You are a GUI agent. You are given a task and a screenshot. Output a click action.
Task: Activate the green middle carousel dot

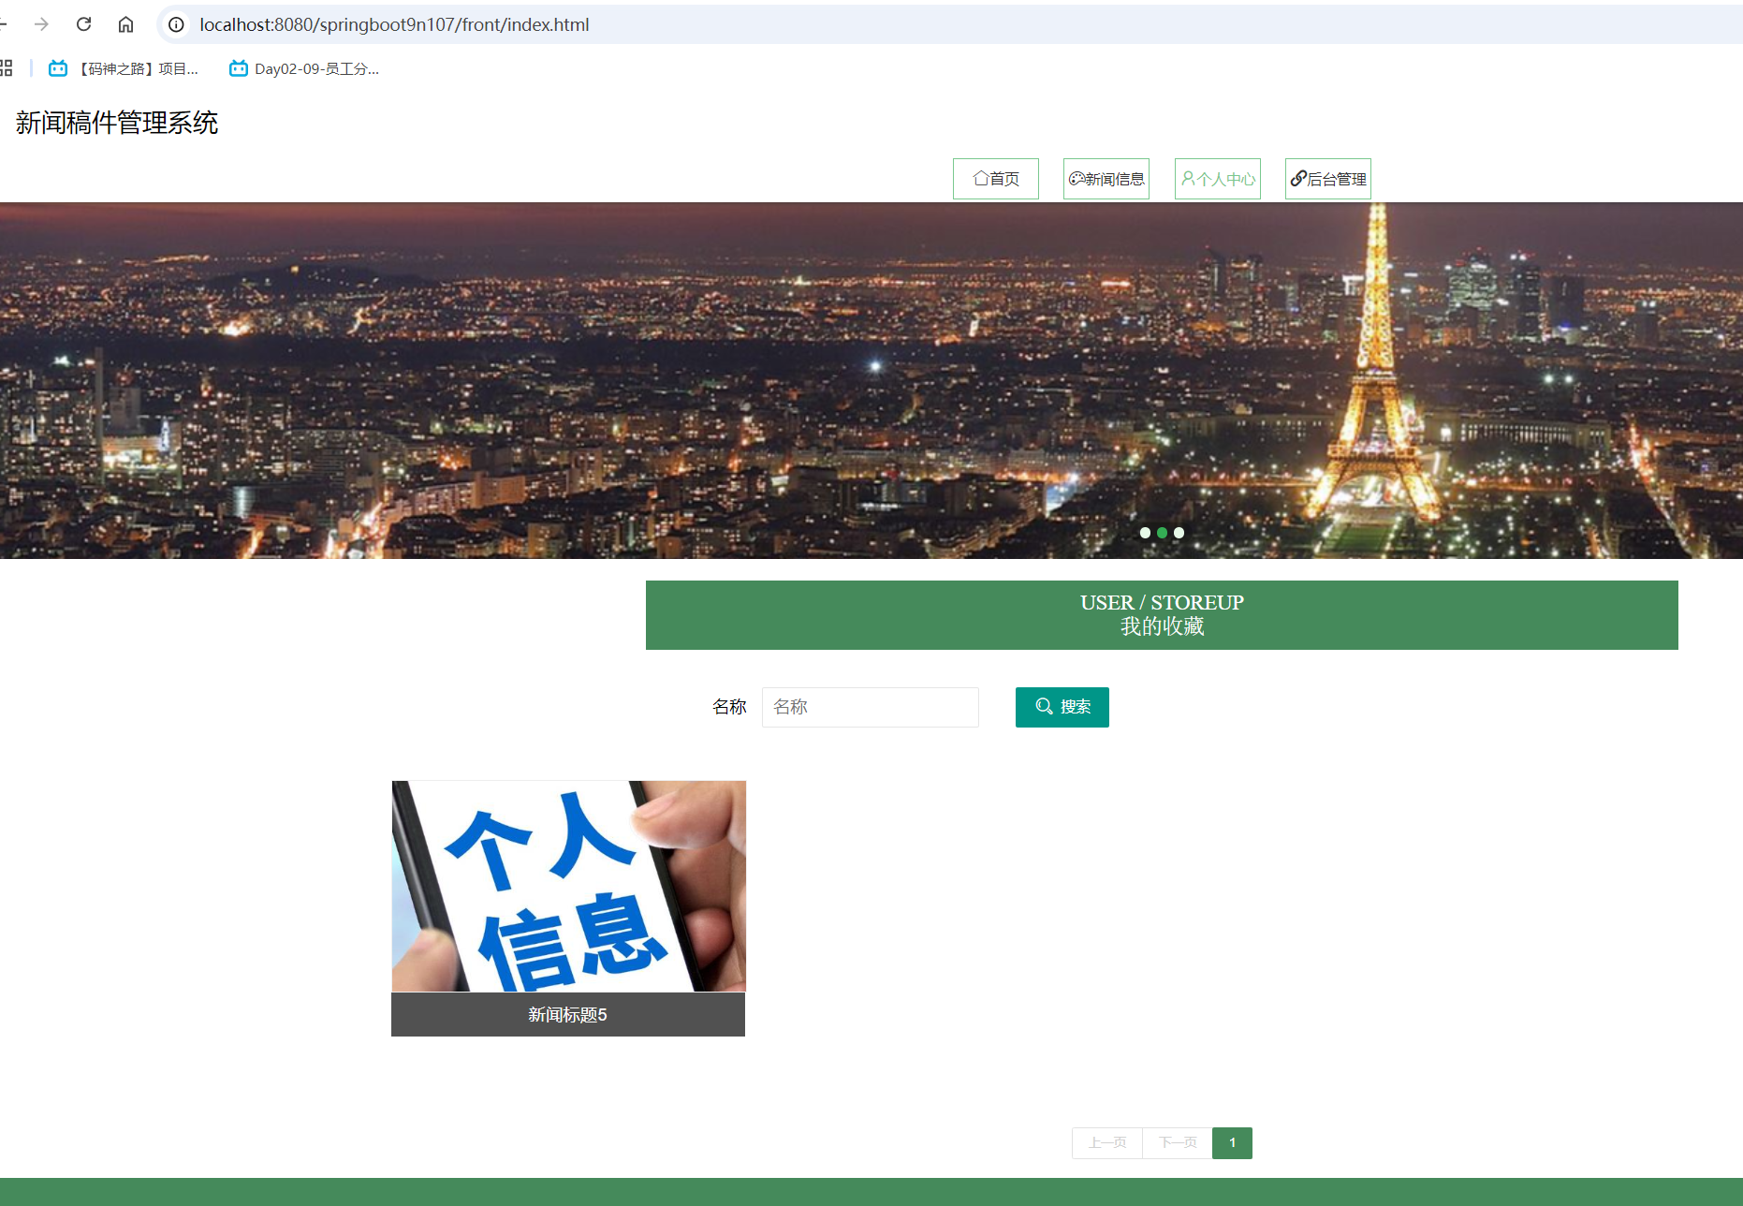(1162, 533)
